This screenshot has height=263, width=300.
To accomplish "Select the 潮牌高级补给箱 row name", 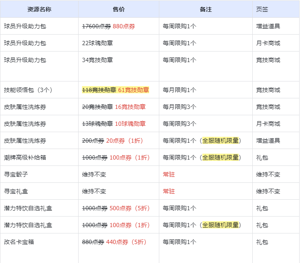I will [x=25, y=157].
